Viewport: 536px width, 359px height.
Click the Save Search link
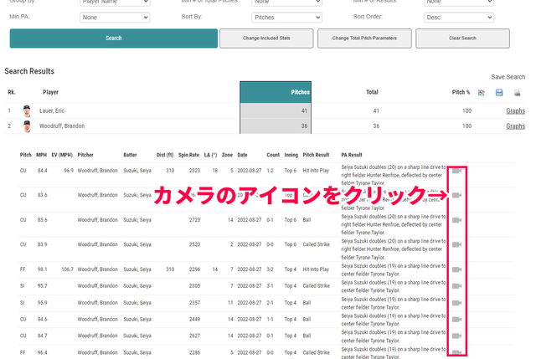(508, 77)
